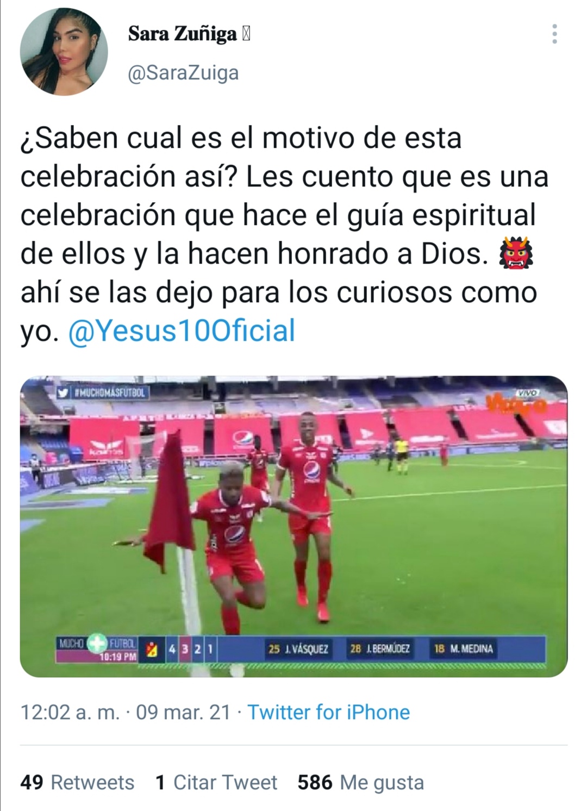Select the red ogre emoji in tweet text
This screenshot has width=587, height=811.
tap(516, 254)
